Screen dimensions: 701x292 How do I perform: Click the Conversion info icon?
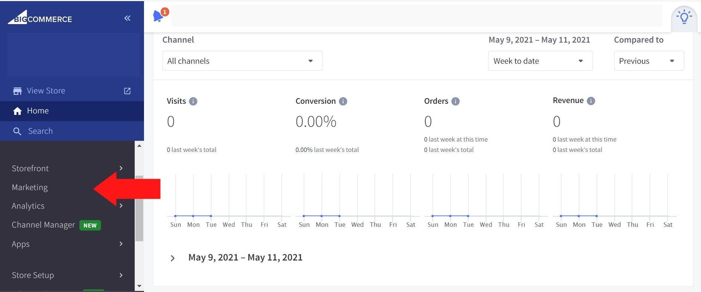[343, 101]
